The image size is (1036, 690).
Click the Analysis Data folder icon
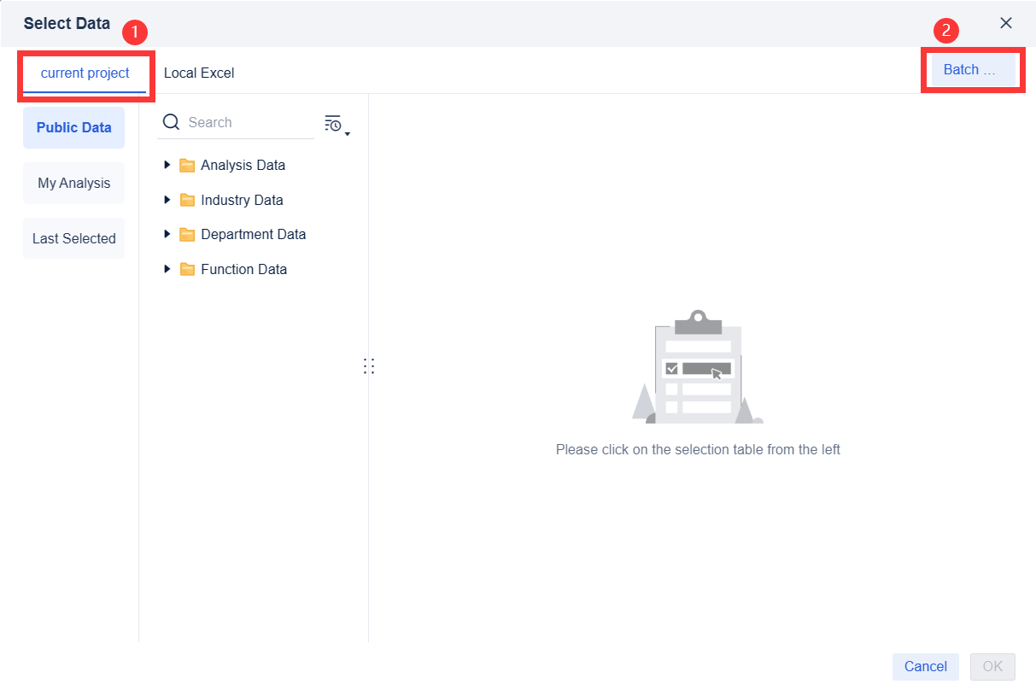pyautogui.click(x=187, y=165)
